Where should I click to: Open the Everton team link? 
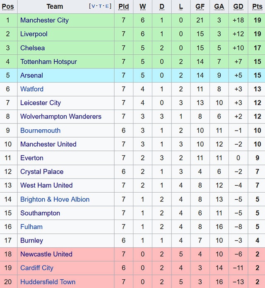point(31,158)
